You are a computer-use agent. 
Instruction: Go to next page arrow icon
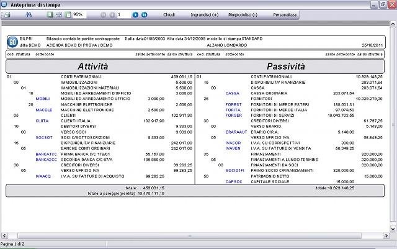click(135, 15)
